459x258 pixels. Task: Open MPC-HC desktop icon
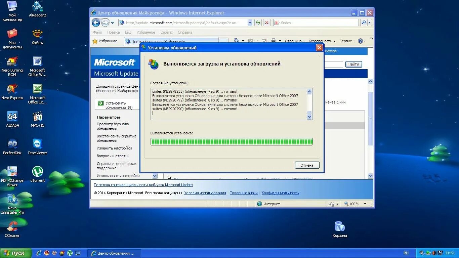(x=38, y=120)
